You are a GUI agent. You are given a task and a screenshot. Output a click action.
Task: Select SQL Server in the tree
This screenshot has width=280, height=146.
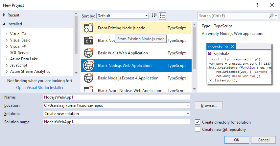(19, 53)
